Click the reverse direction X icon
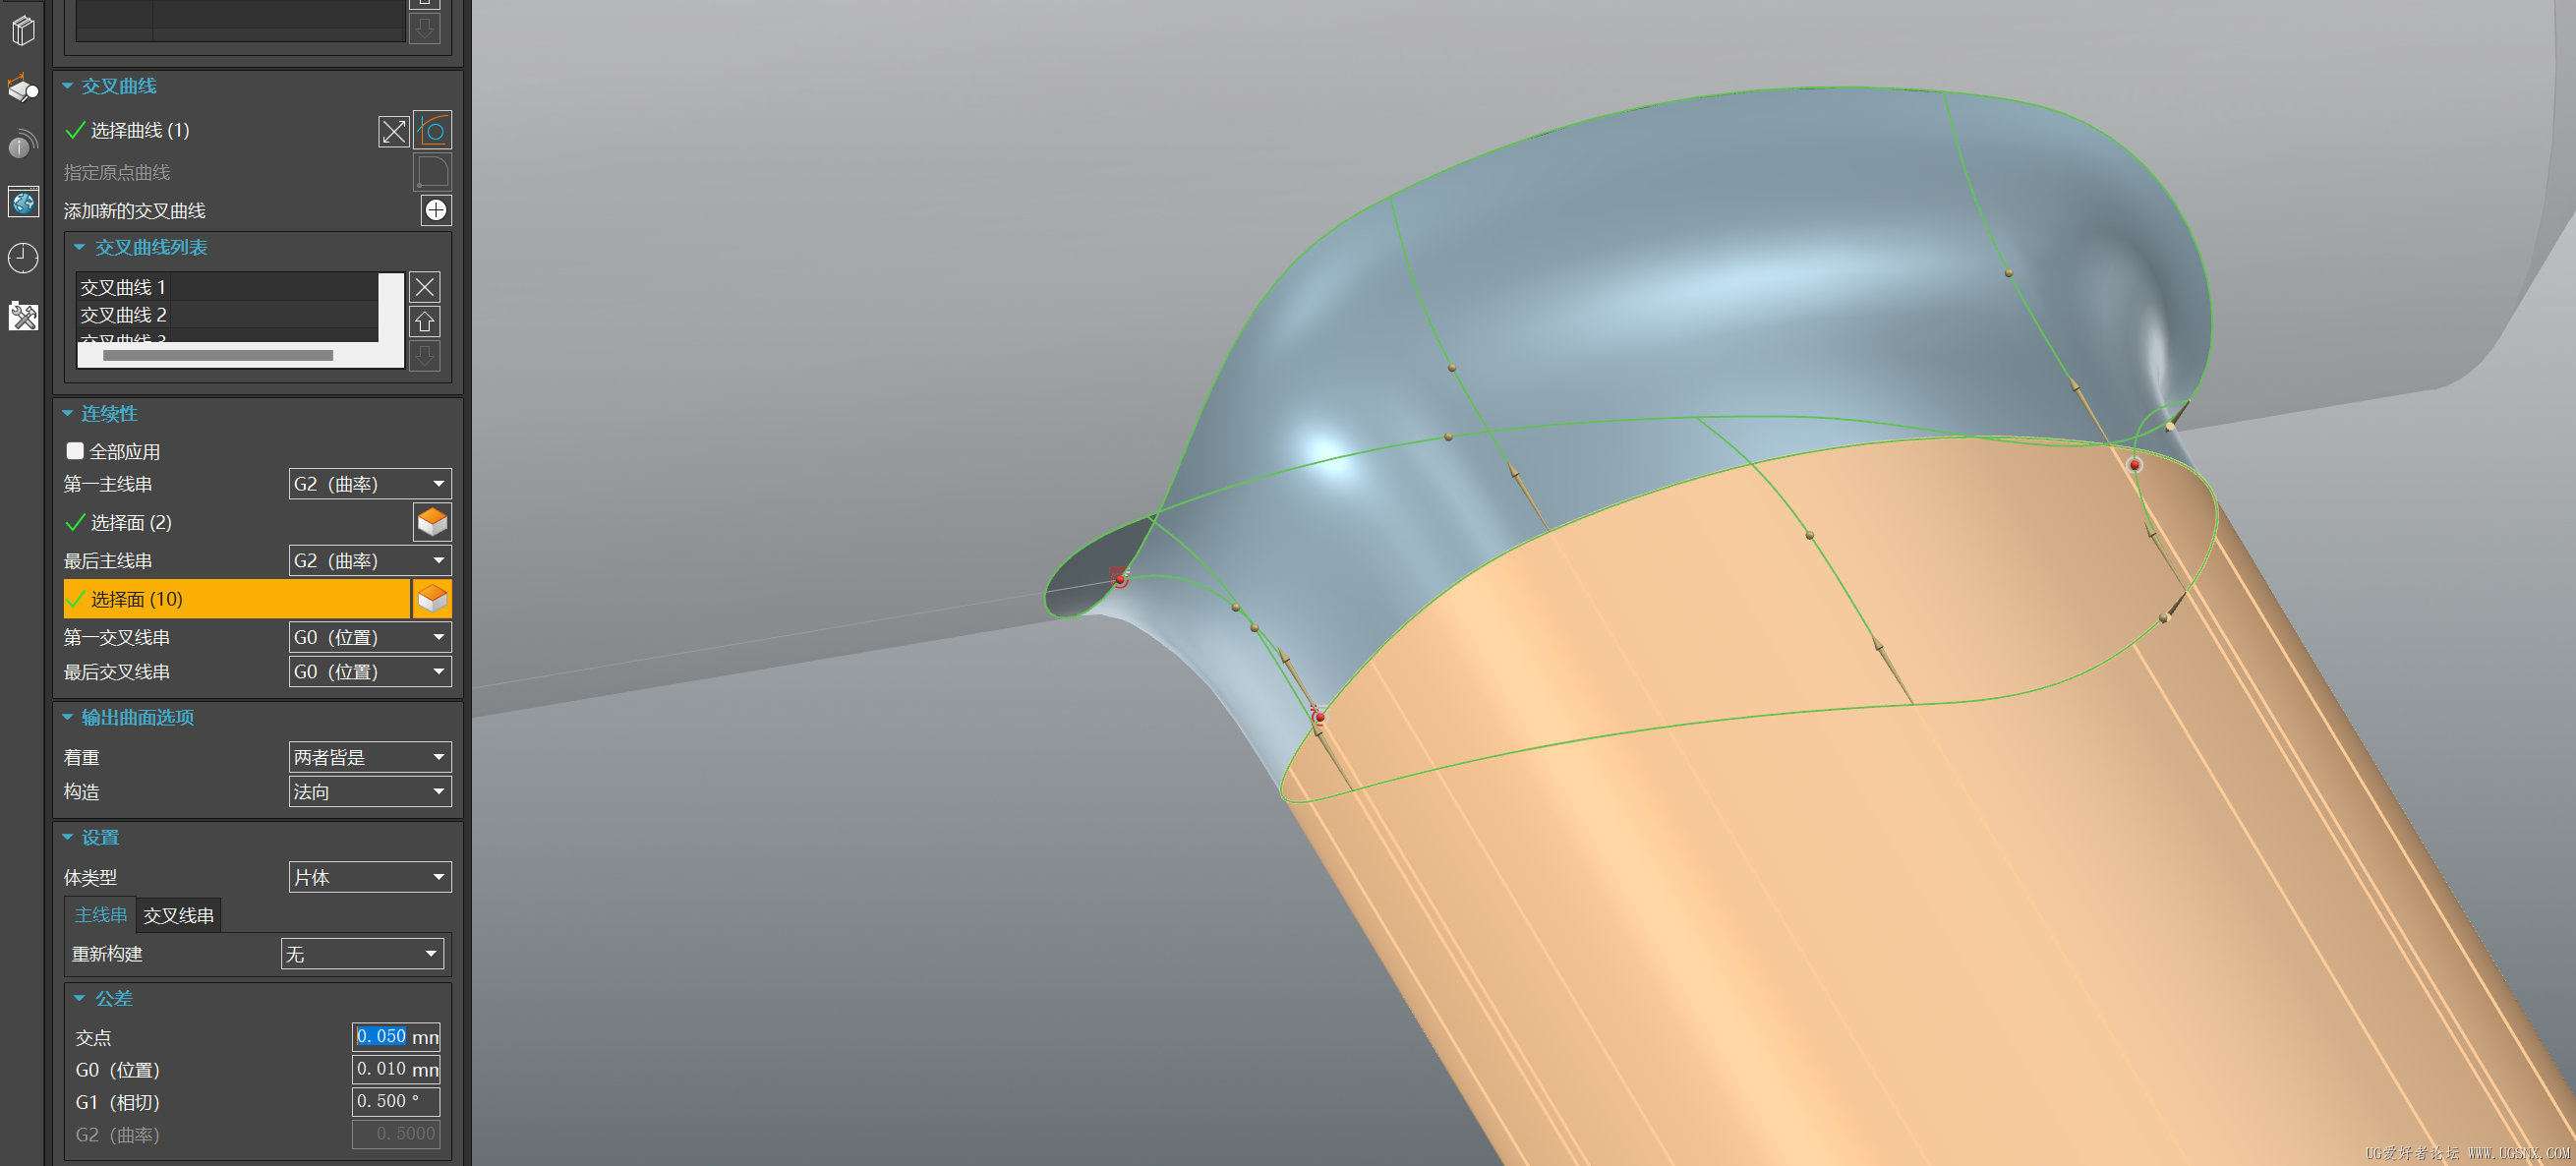Viewport: 2576px width, 1166px height. click(394, 131)
